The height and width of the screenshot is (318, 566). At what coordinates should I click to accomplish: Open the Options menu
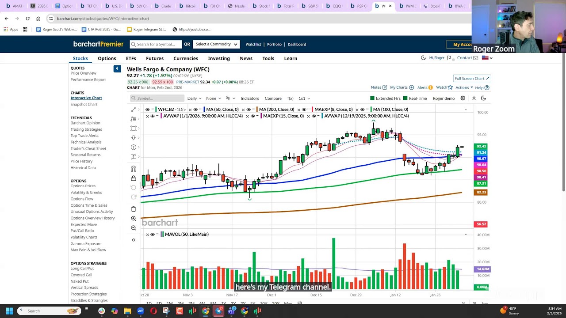tap(107, 58)
